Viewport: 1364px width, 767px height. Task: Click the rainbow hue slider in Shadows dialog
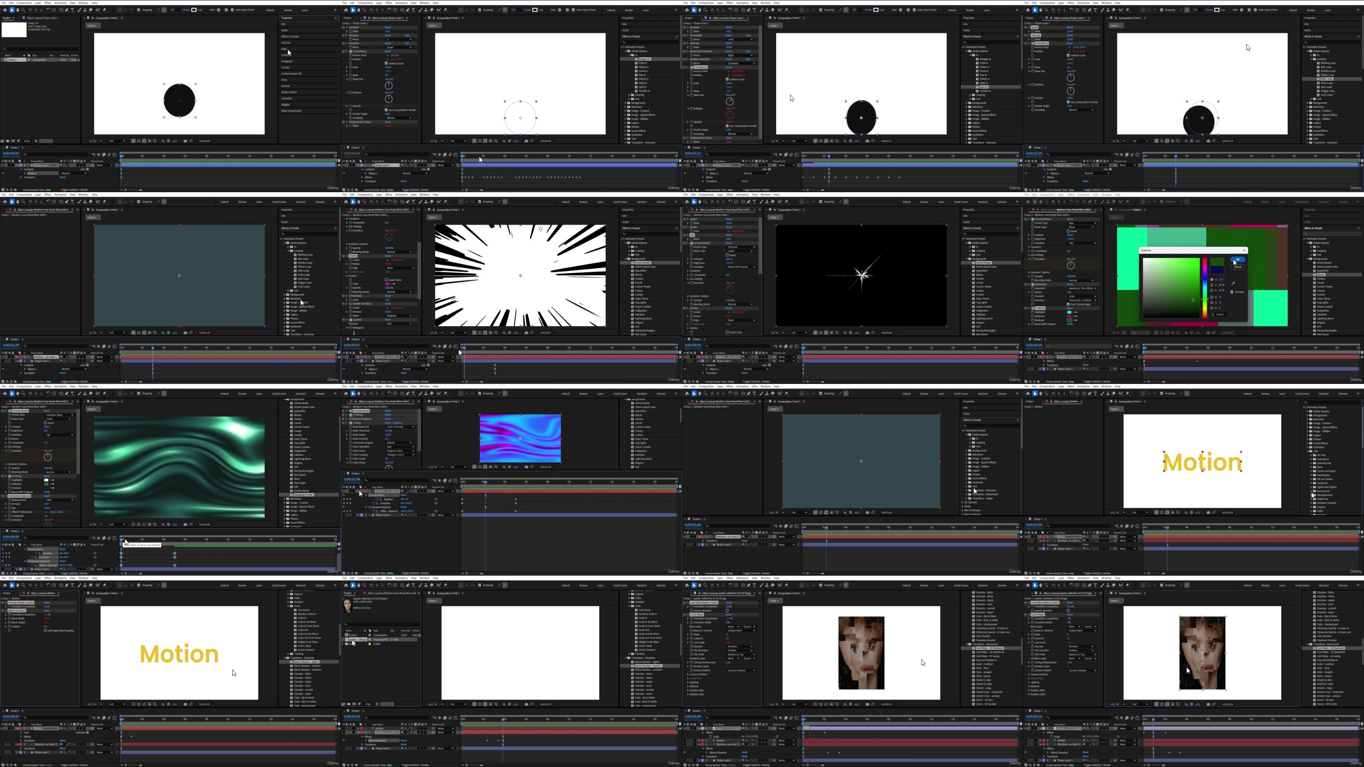[1205, 288]
